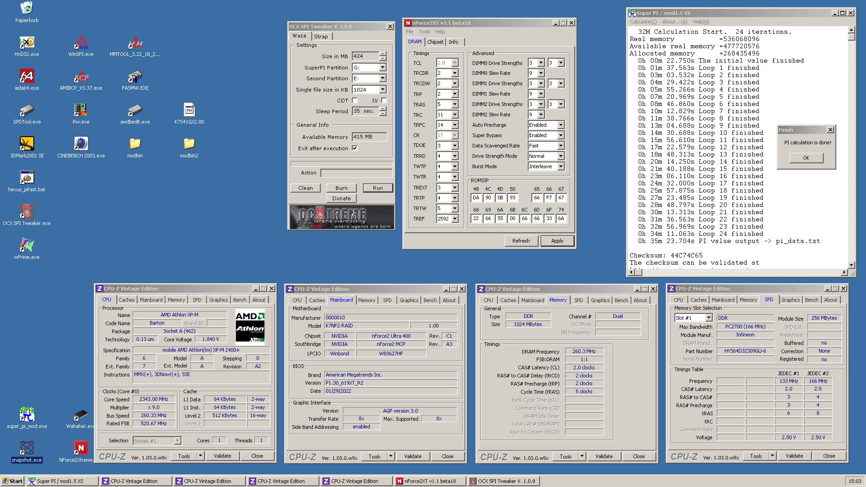Open the modbin folder icon
This screenshot has height=487, width=866.
pos(135,144)
